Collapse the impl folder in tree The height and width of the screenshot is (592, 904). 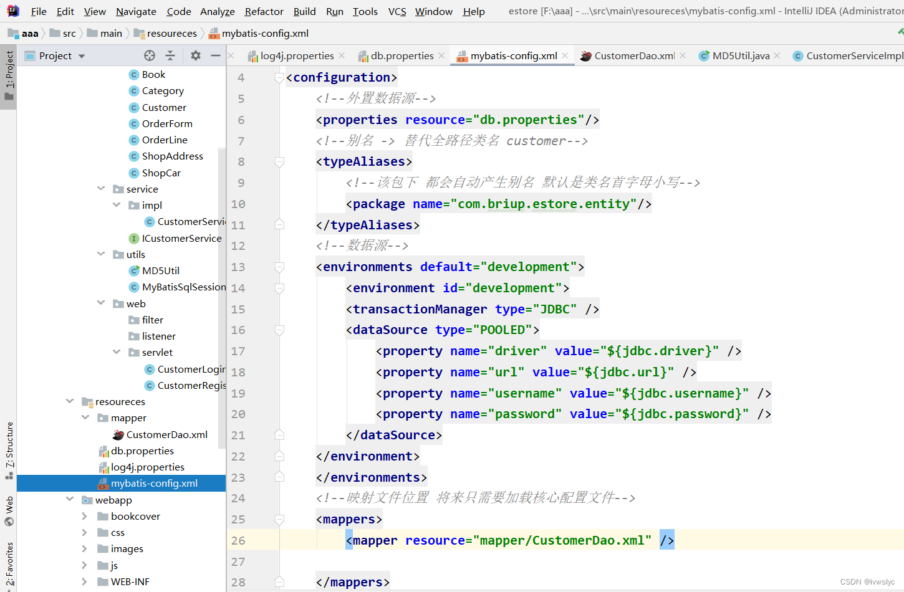pyautogui.click(x=117, y=204)
